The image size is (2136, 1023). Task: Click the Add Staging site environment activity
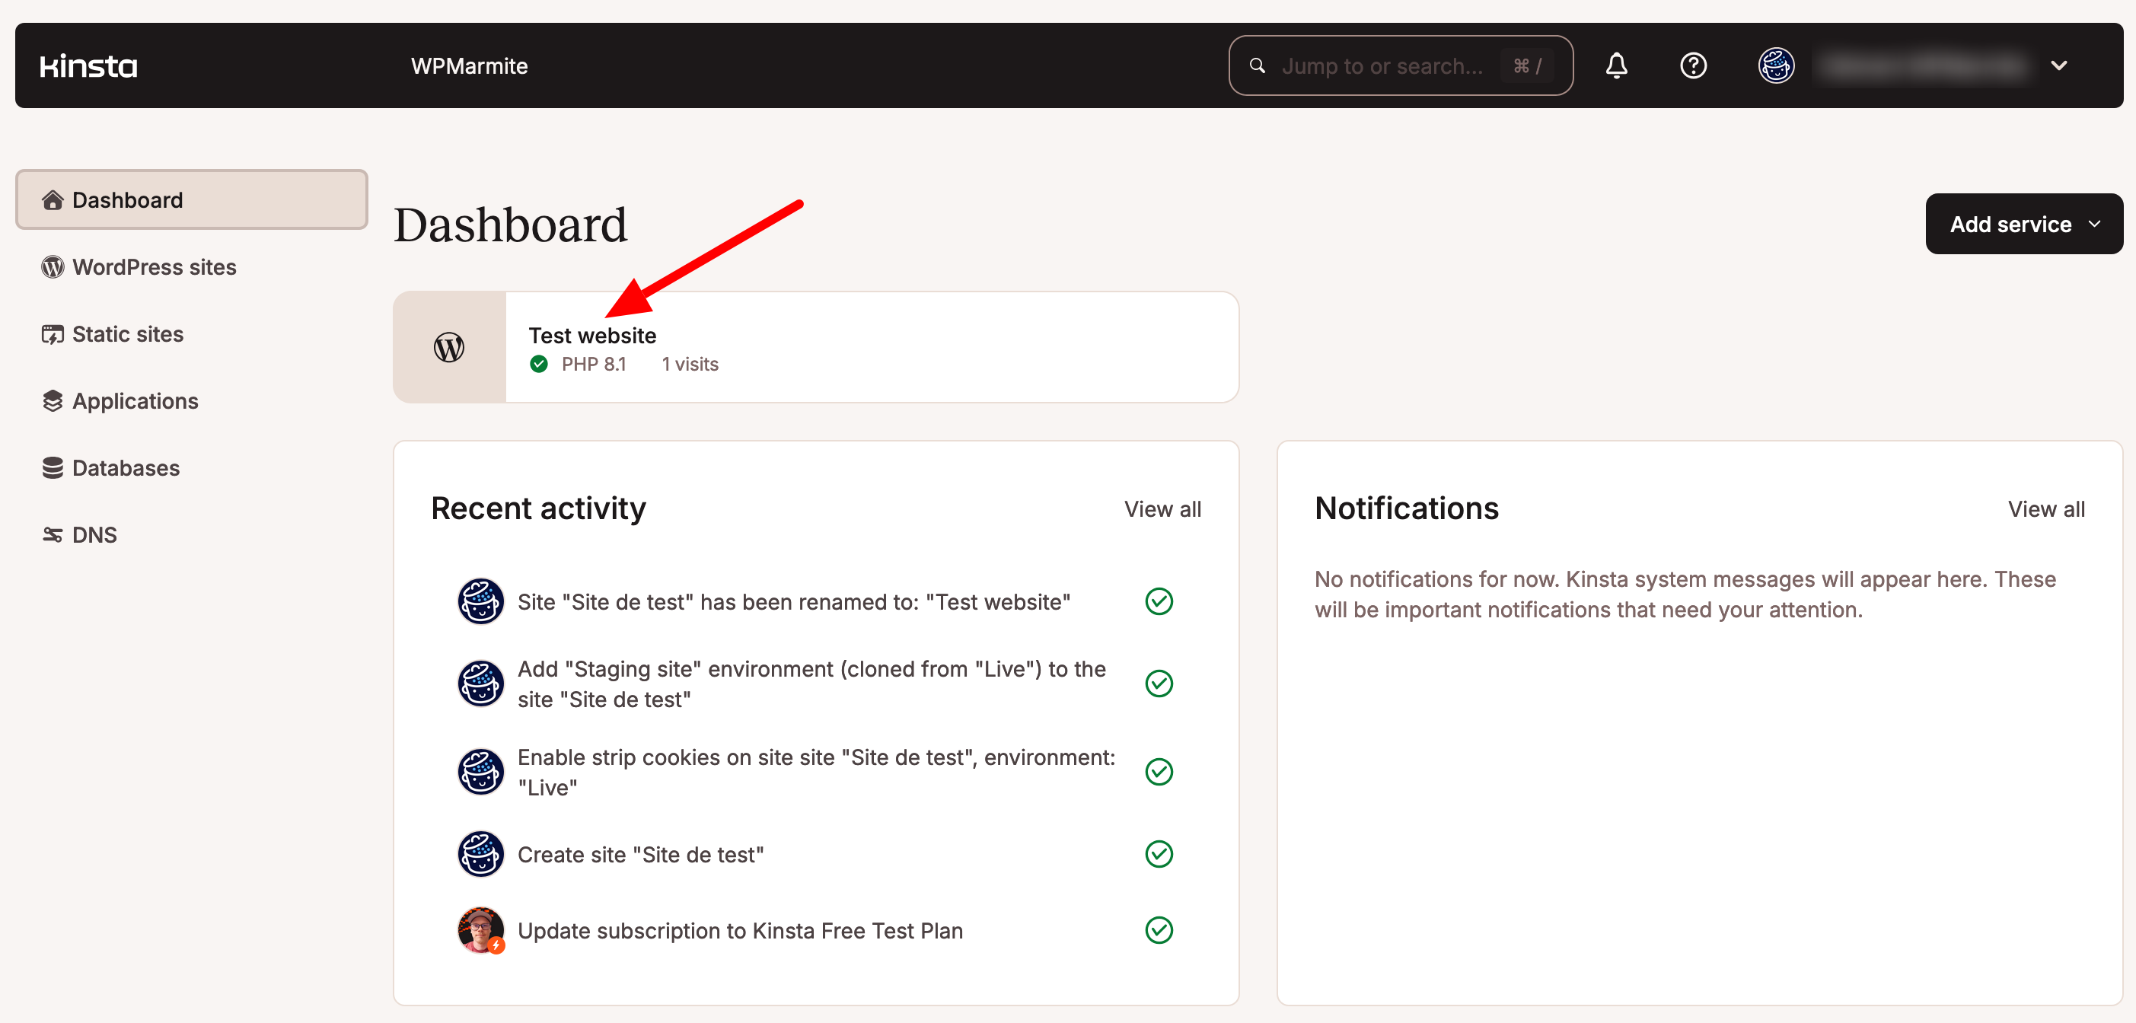coord(811,684)
